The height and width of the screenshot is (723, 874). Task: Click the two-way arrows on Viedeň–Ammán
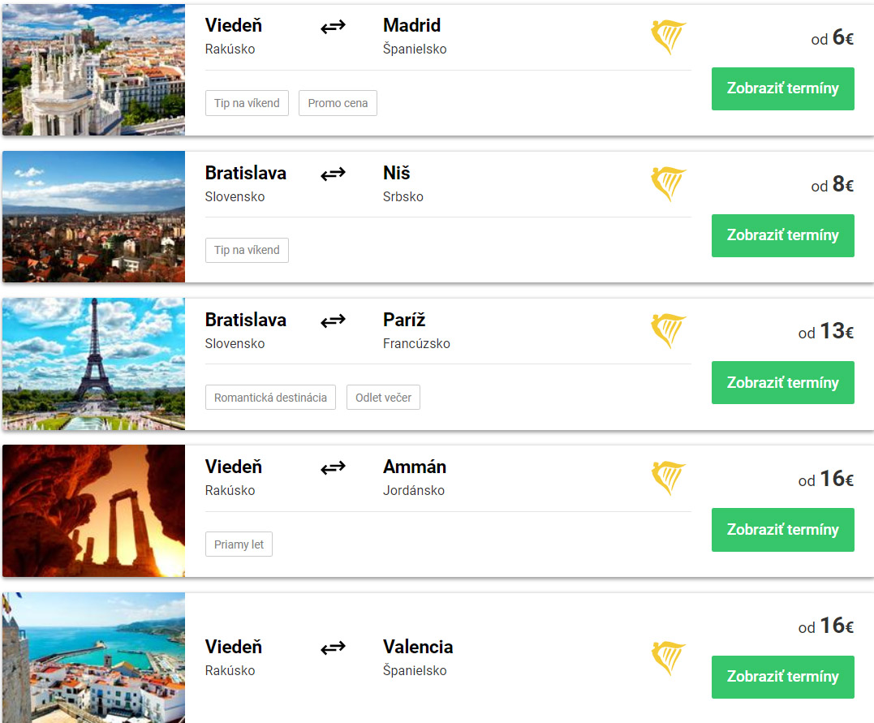pyautogui.click(x=333, y=468)
